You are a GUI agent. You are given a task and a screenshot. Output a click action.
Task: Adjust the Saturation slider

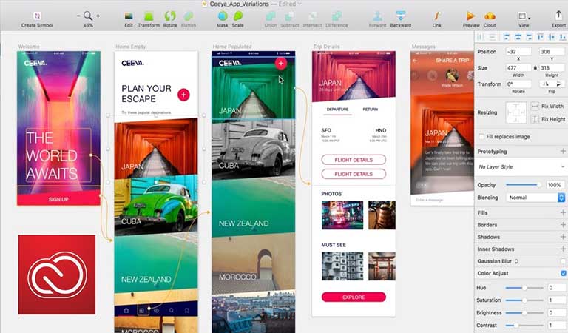[524, 300]
